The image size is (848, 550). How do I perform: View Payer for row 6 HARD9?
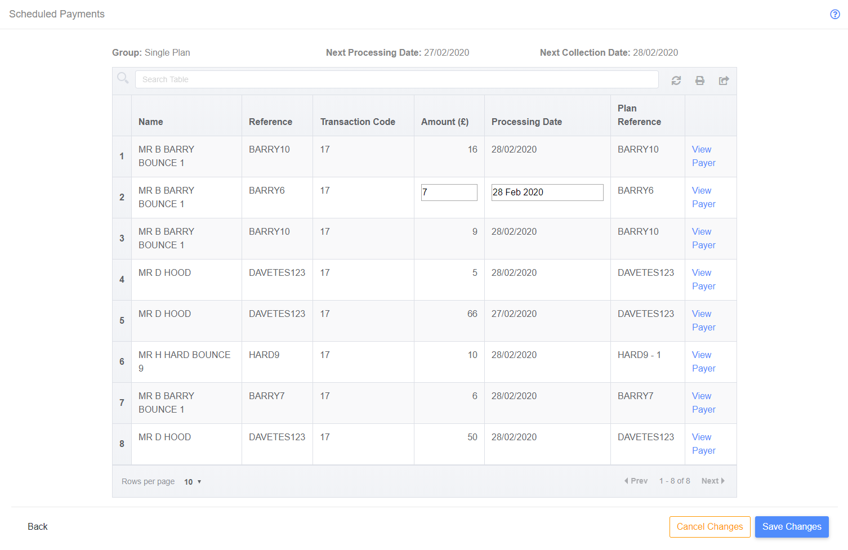[703, 361]
